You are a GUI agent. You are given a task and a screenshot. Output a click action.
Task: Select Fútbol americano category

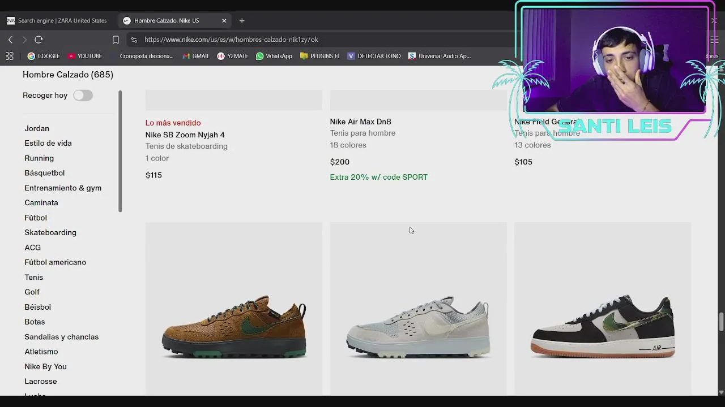(56, 262)
